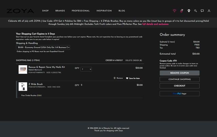Click the CONTINUE SHOPPING button

point(180,79)
